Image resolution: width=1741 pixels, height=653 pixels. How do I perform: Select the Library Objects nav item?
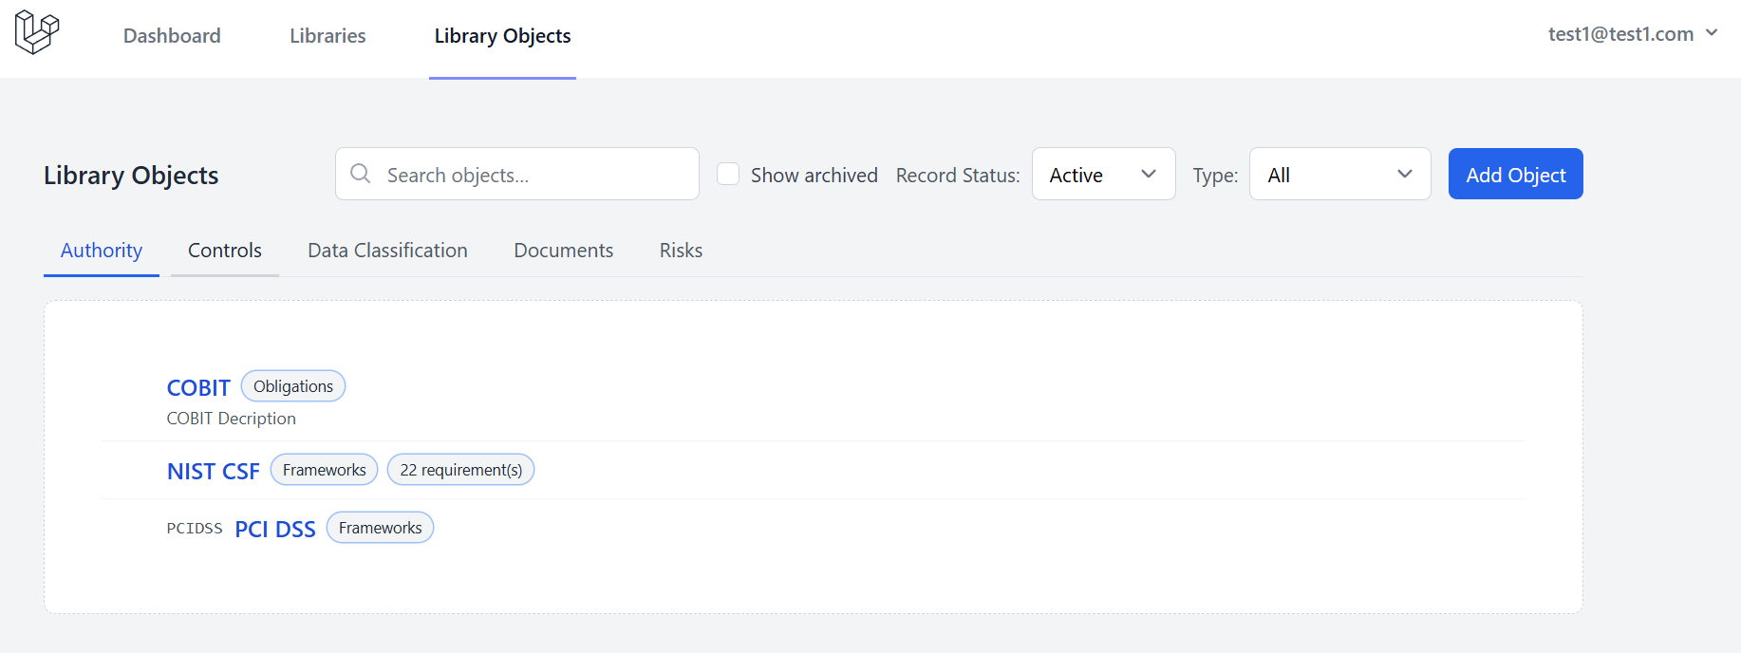pos(502,36)
